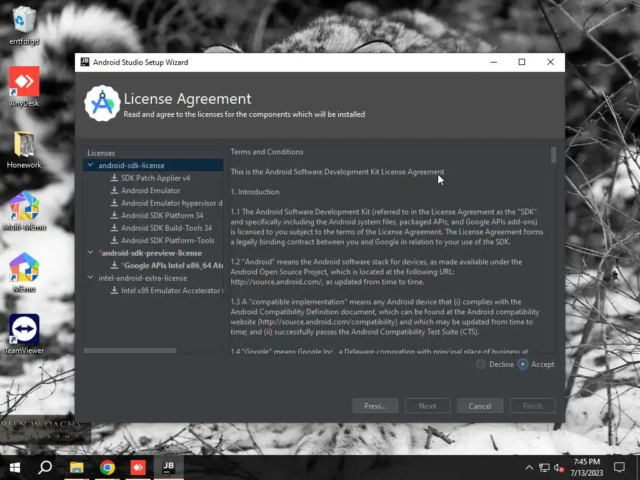Open the Multi-MEmu desktop shortcut
The width and height of the screenshot is (640, 480).
tap(24, 211)
